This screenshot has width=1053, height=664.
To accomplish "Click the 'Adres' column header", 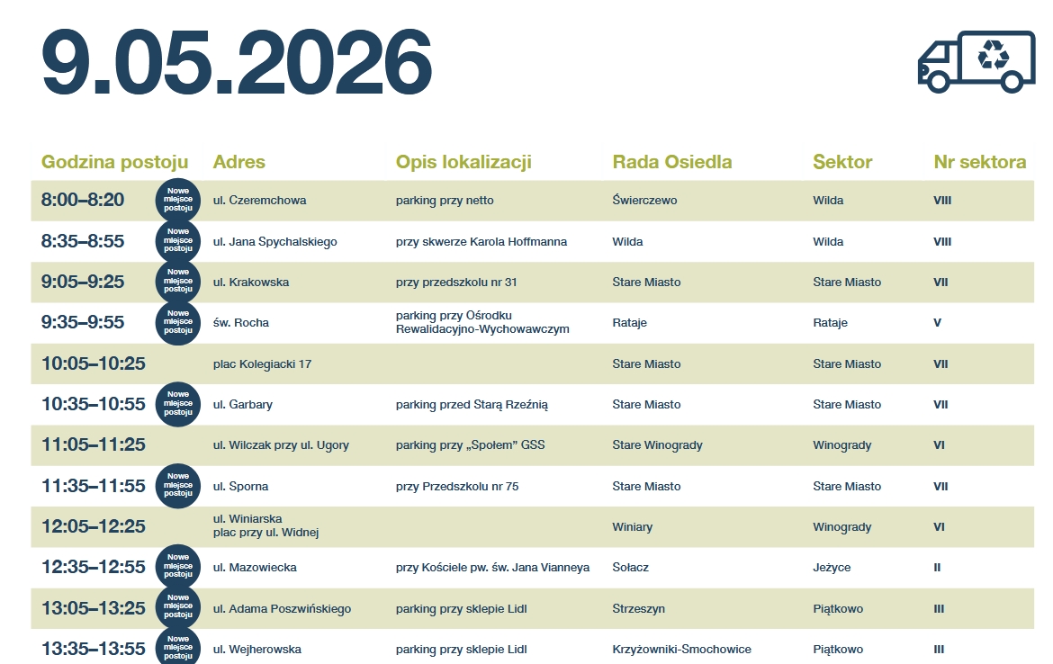I will [238, 163].
